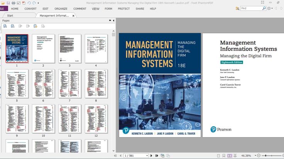284x159 pixels.
Task: Collapse the Pages panel with left arrow
Action: (113, 21)
